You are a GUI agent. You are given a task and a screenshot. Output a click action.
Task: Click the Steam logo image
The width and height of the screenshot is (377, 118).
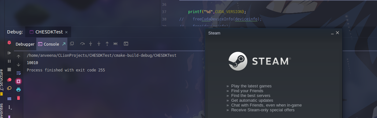tap(260, 61)
